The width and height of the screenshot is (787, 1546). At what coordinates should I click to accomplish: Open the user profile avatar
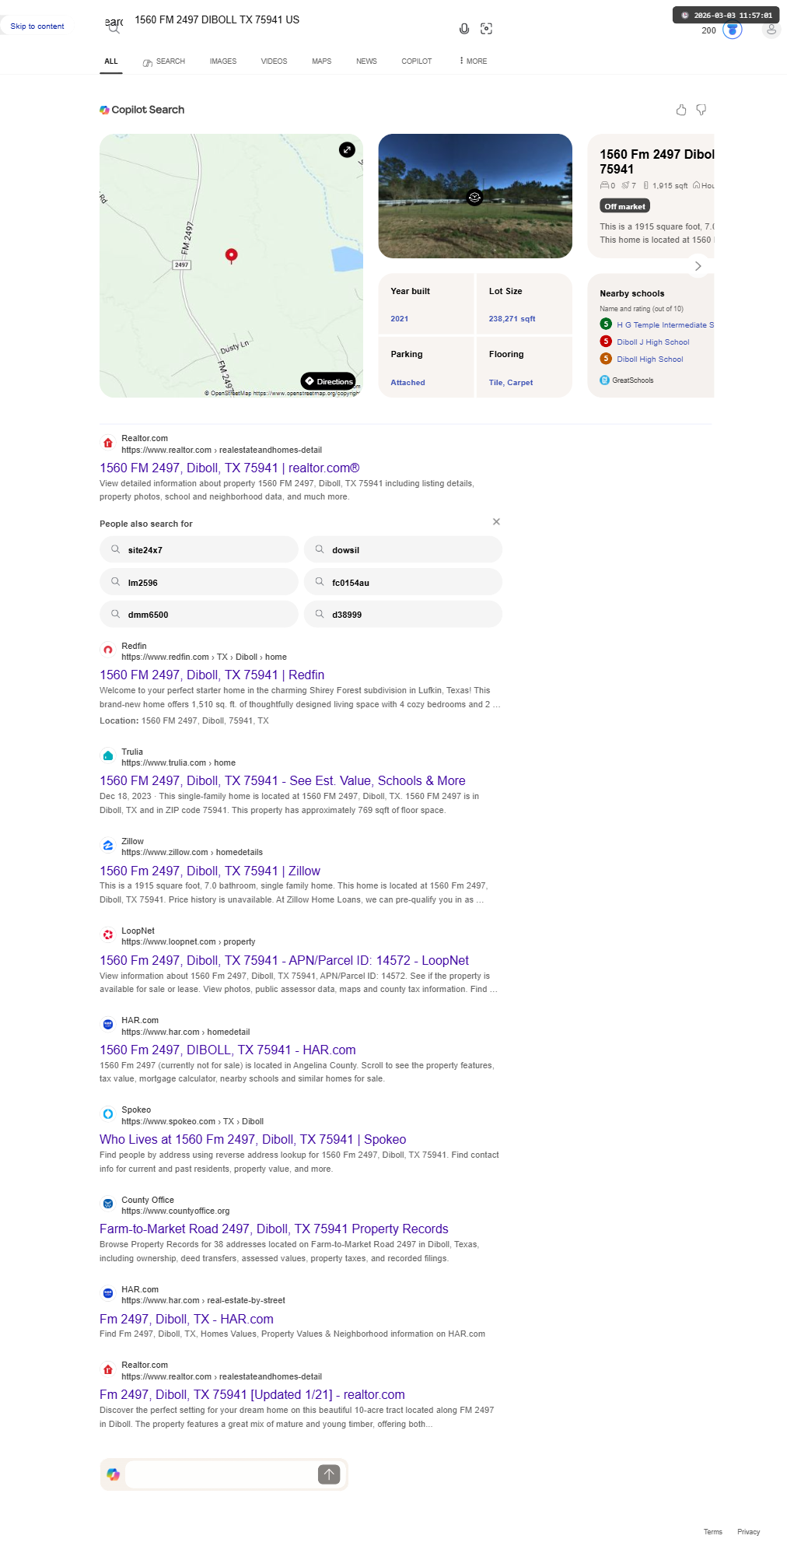click(x=771, y=30)
